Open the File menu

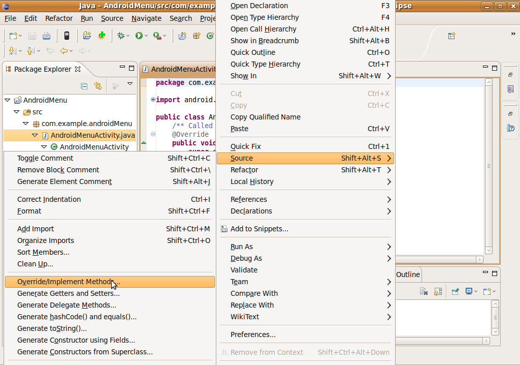10,19
